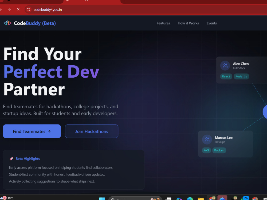This screenshot has width=267, height=200.
Task: Click the 'Student-first community' highlight line
Action: coord(57,174)
